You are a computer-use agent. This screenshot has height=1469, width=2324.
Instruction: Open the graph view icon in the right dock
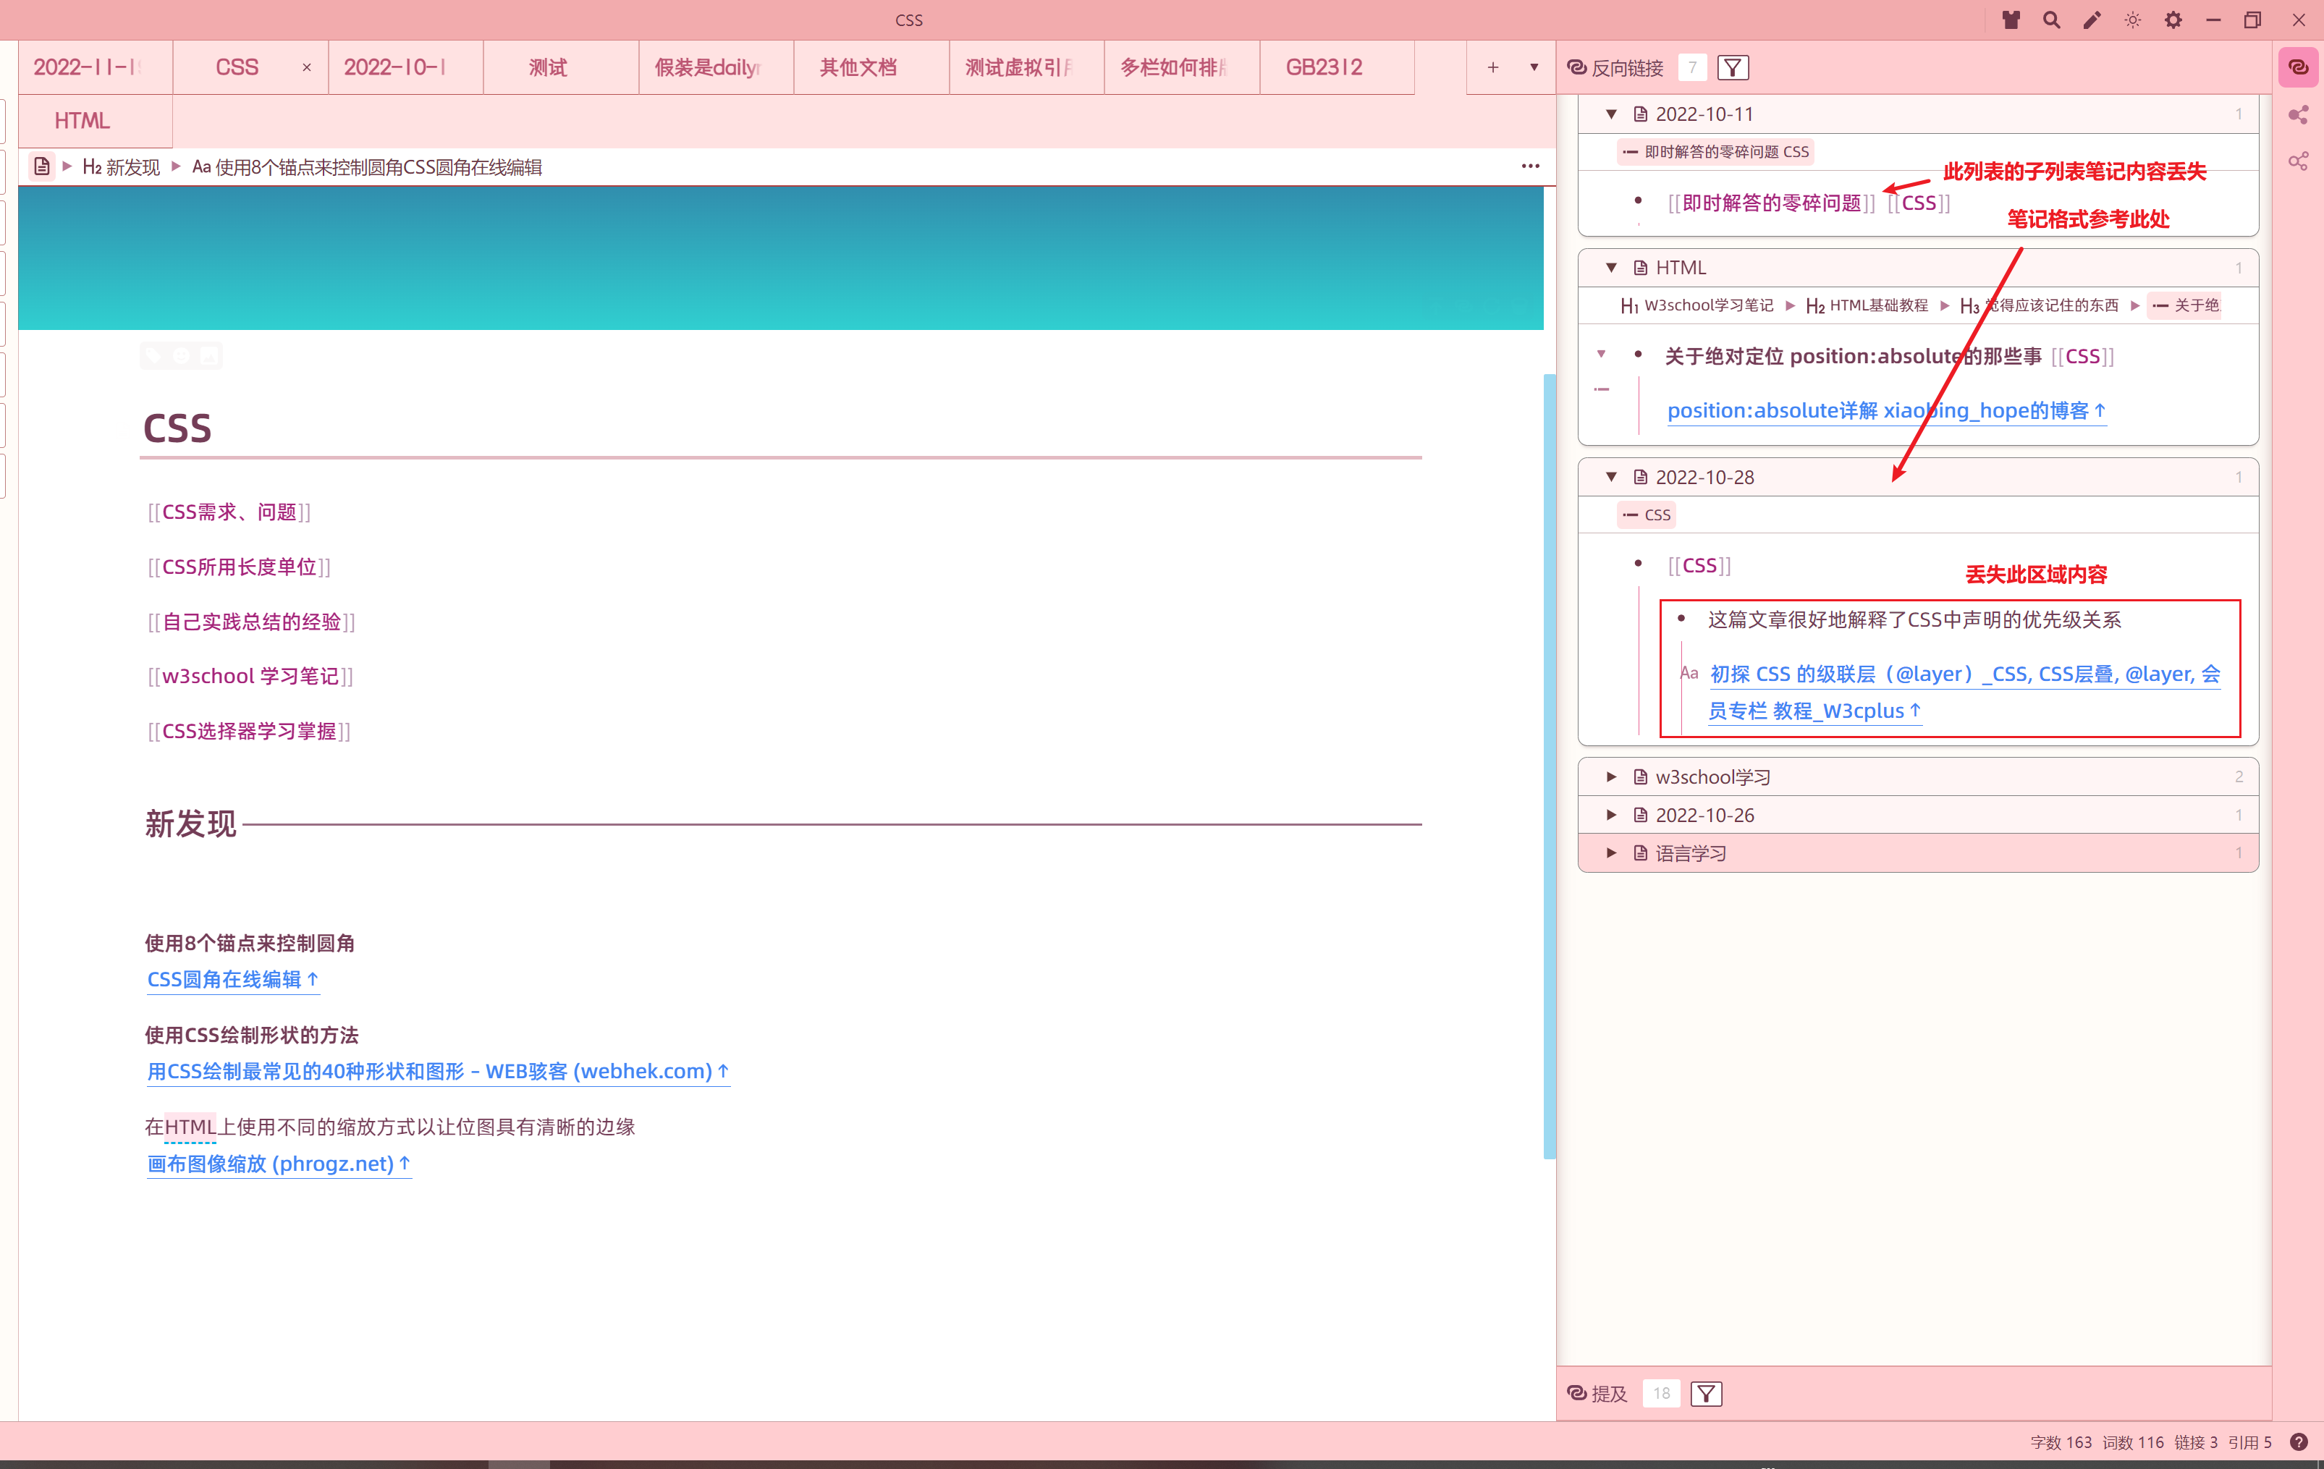point(2298,115)
